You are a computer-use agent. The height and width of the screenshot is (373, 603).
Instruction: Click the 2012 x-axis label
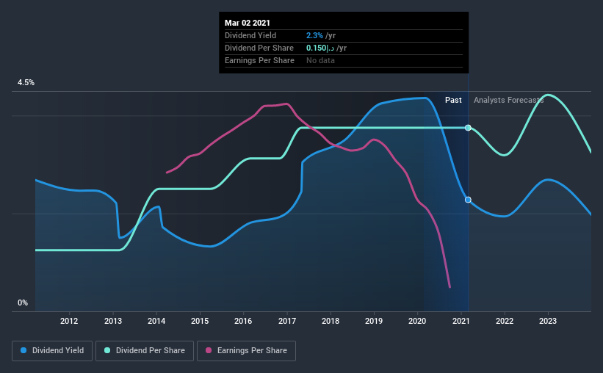pyautogui.click(x=69, y=321)
